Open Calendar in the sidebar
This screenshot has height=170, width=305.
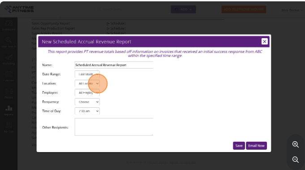[x=9, y=77]
